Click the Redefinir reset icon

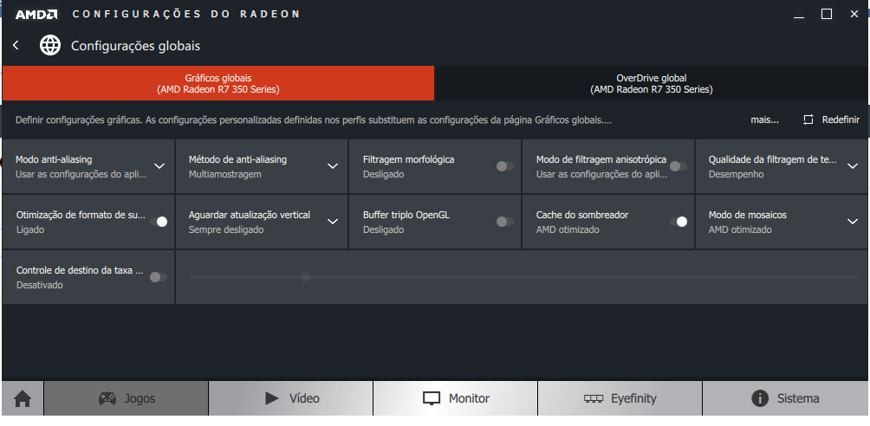[x=808, y=119]
